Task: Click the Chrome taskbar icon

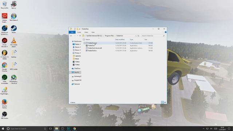Action: point(74,128)
